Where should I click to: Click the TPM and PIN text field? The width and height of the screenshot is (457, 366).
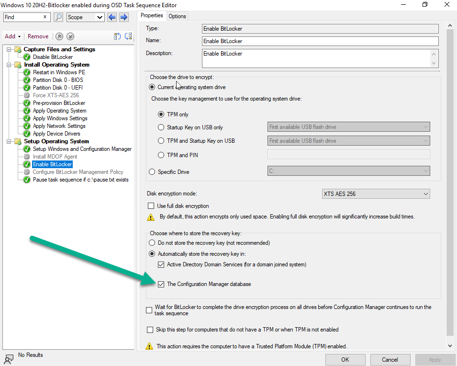tap(348, 154)
